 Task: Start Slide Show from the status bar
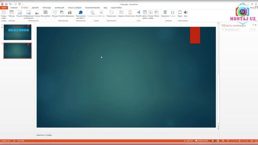(x=228, y=141)
